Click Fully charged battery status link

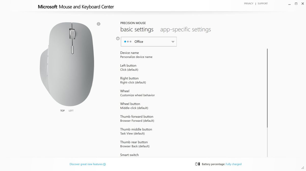coord(234,164)
